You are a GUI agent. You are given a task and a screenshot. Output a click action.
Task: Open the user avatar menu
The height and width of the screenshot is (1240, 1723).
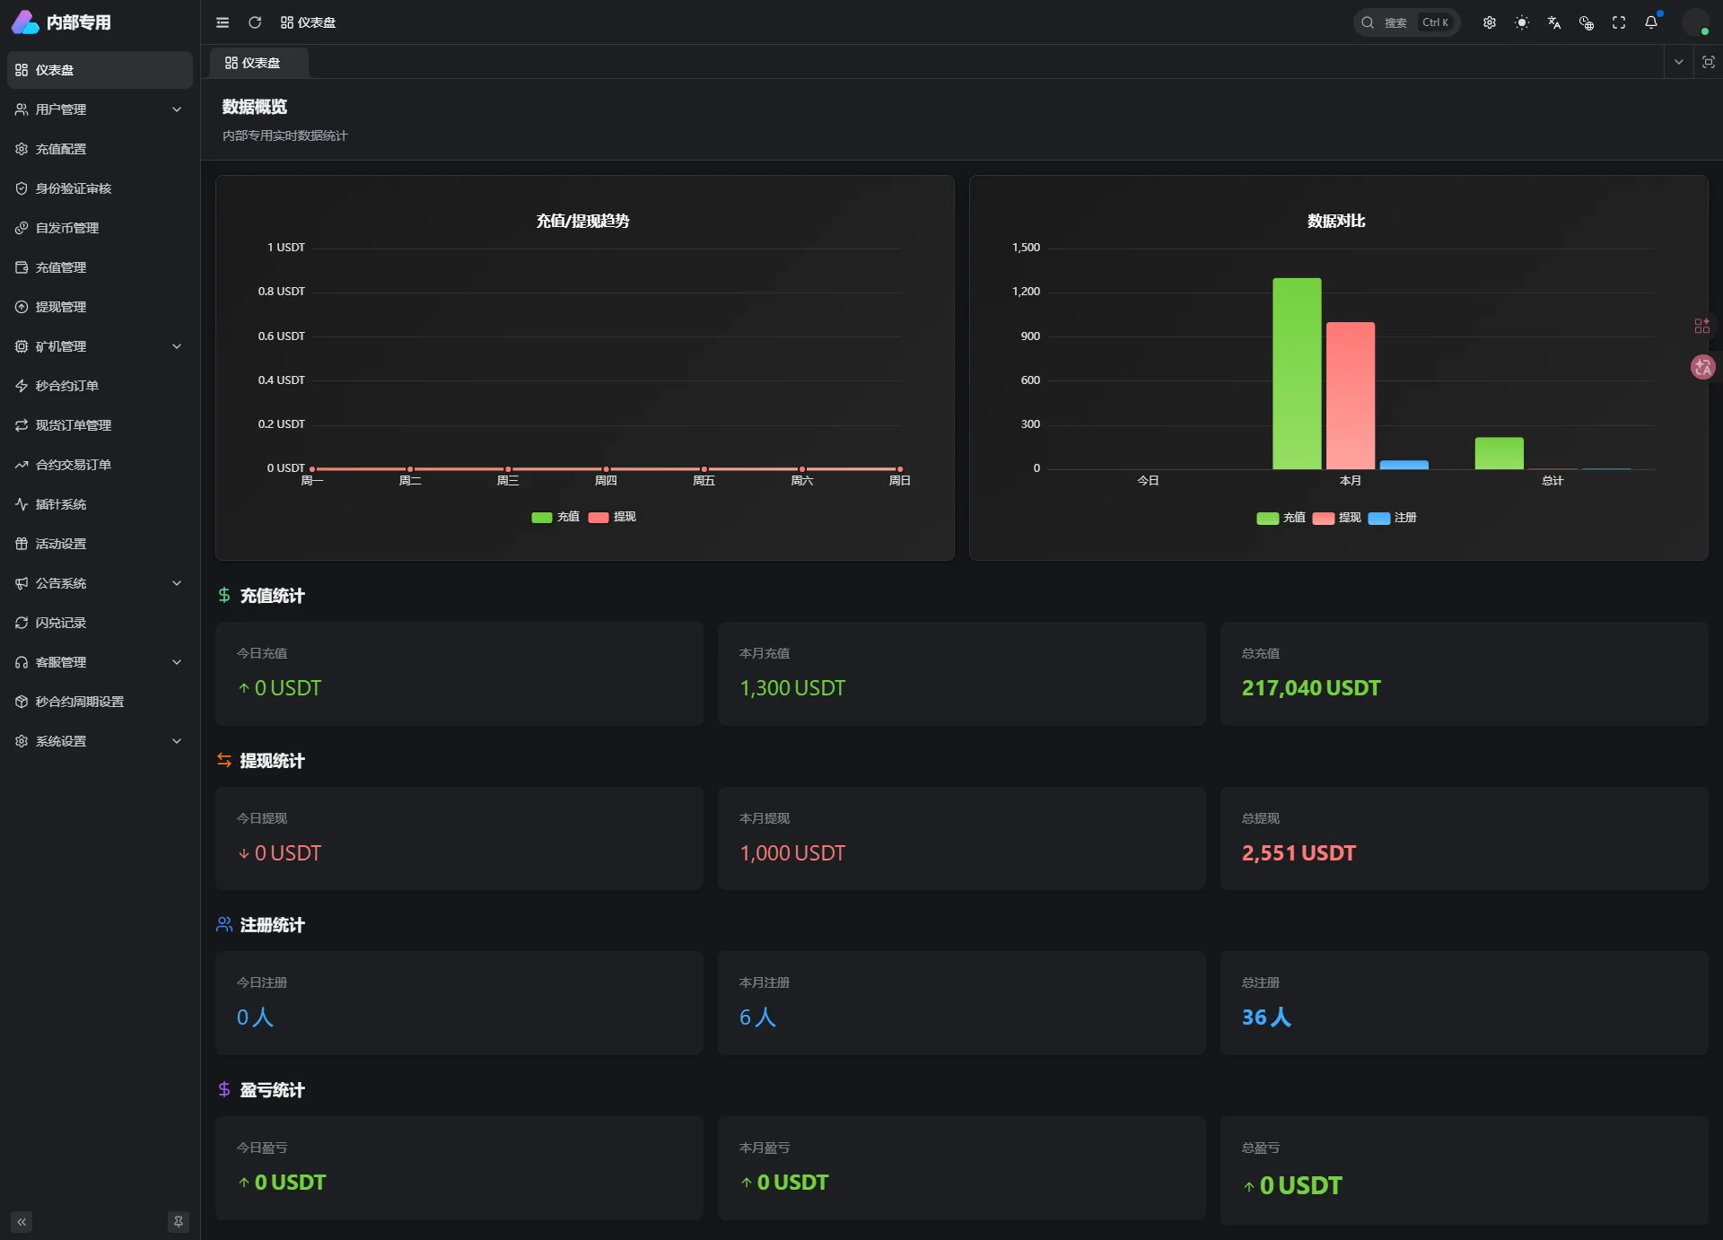pos(1695,22)
